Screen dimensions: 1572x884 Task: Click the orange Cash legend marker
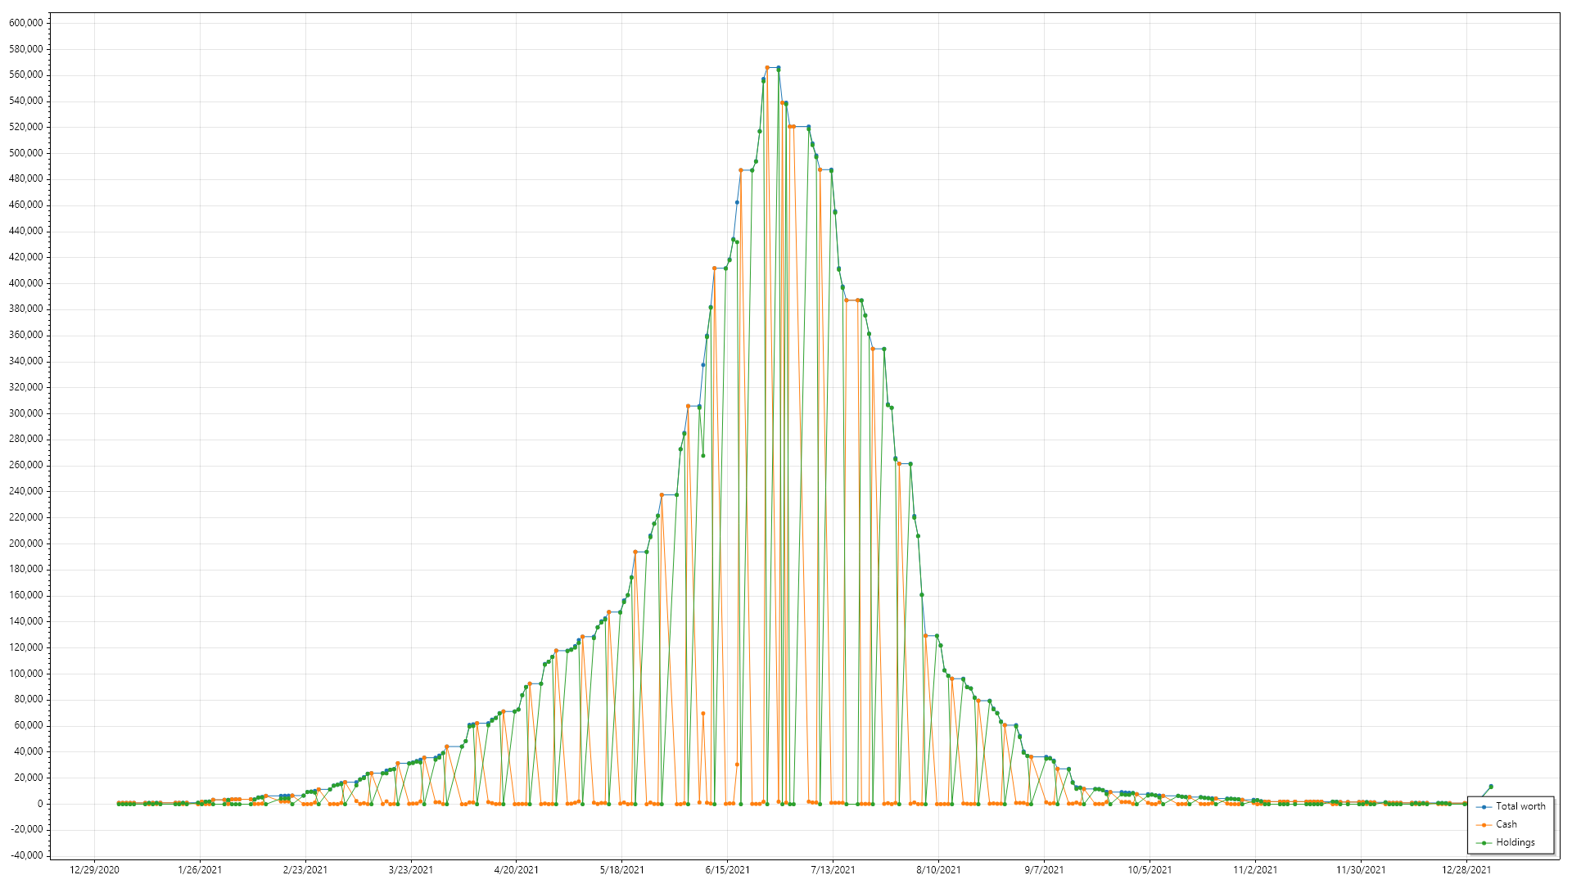[x=1484, y=825]
